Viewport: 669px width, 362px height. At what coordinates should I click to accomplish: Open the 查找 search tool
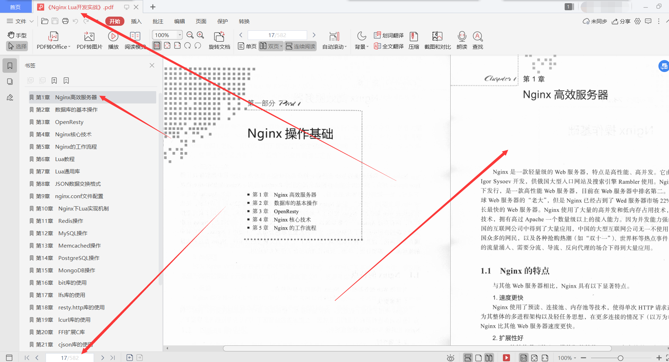pyautogui.click(x=478, y=40)
